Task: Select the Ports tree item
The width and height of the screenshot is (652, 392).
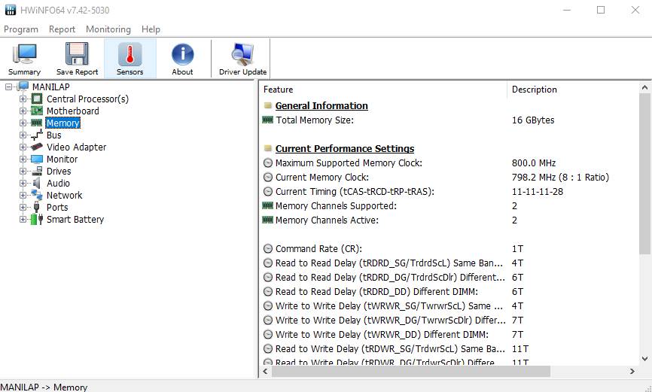Action: [x=57, y=208]
